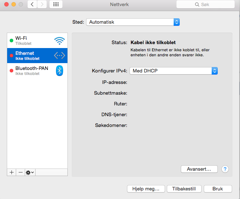Screen dimensions: 240x199
Task: Go forward with the right chevron button
Action: pos(42,4)
